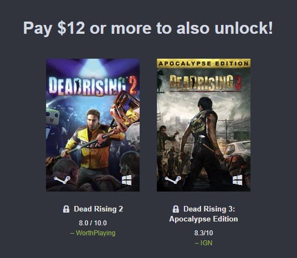
Task: Click the Windows icon on Dead Rising 3 cover
Action: click(238, 180)
